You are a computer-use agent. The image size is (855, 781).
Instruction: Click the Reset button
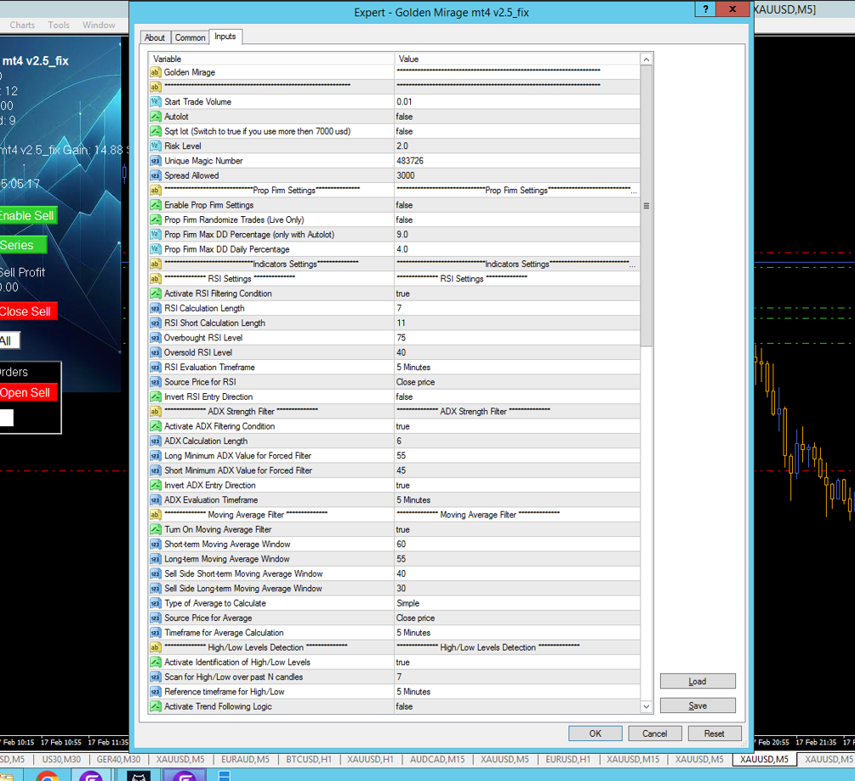(x=714, y=733)
